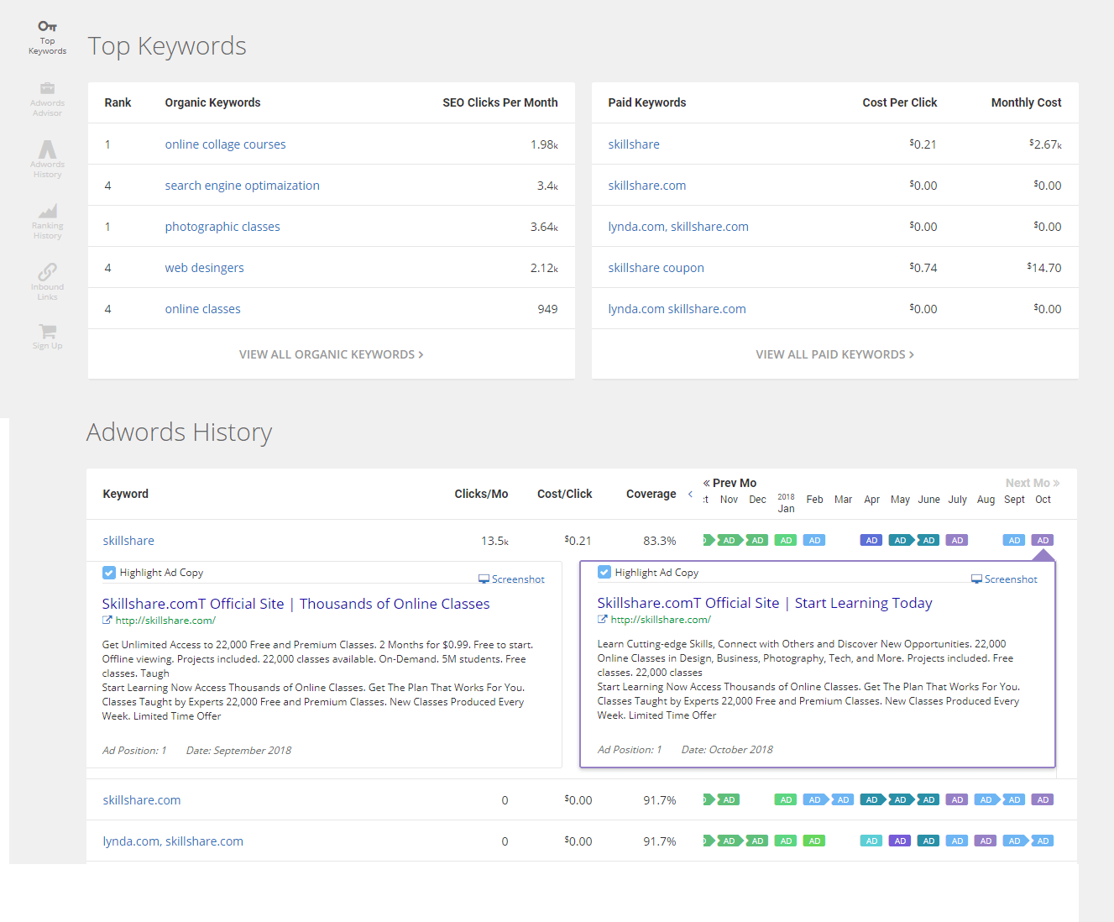Image resolution: width=1114 pixels, height=922 pixels.
Task: Click external-link icon beside September ad URL
Action: [107, 621]
